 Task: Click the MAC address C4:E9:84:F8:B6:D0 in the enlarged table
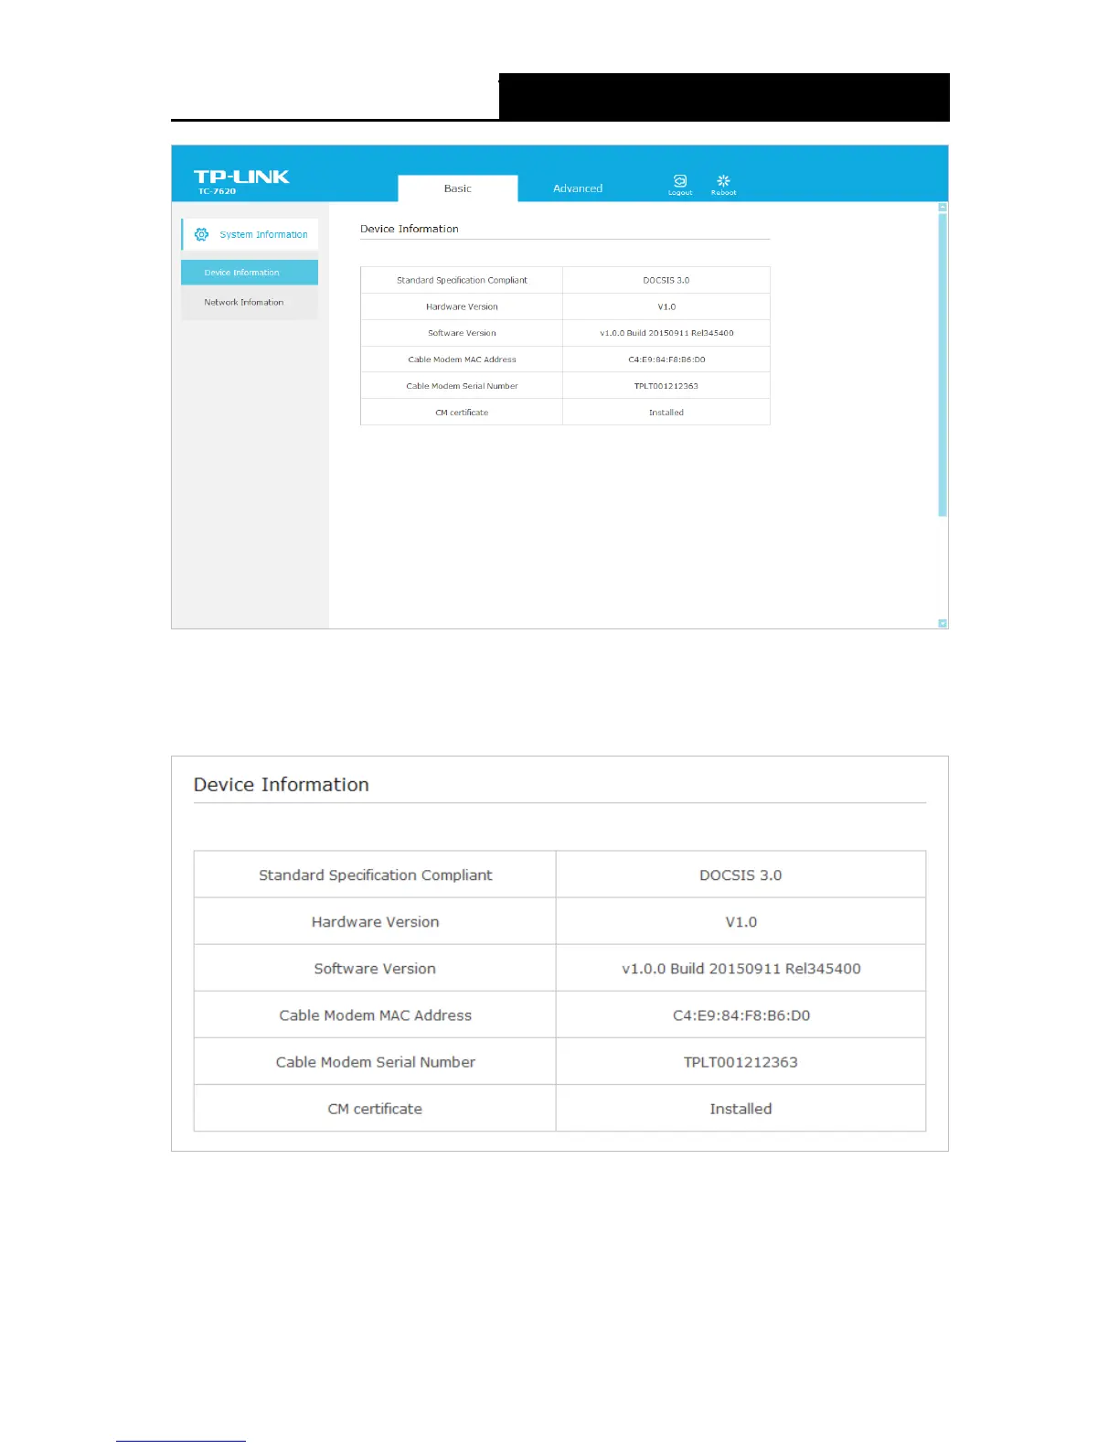741,1015
